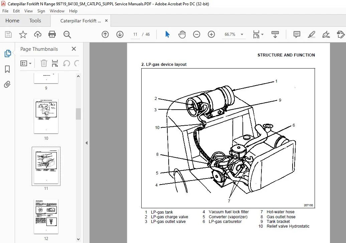Click 'LP-gas charge valve' legend text
The width and height of the screenshot is (346, 243).
click(x=169, y=217)
